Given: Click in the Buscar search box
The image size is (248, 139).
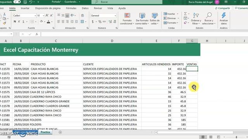Looking at the screenshot, I should pos(127,2).
